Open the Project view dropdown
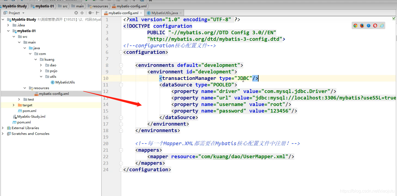The image size is (397, 196). pyautogui.click(x=23, y=13)
